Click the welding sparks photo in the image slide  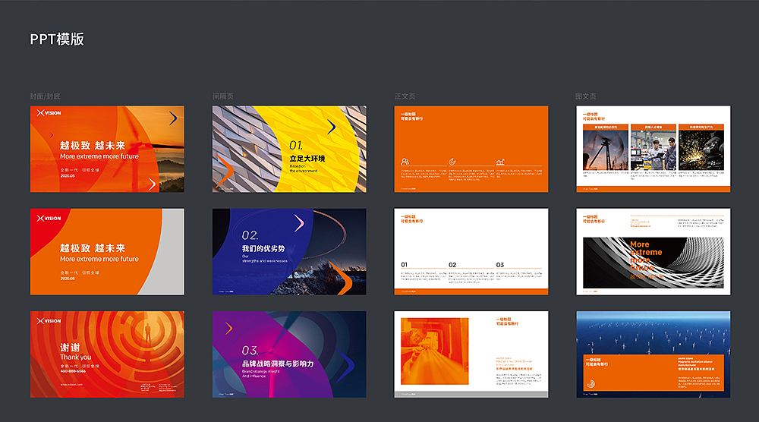tap(701, 150)
